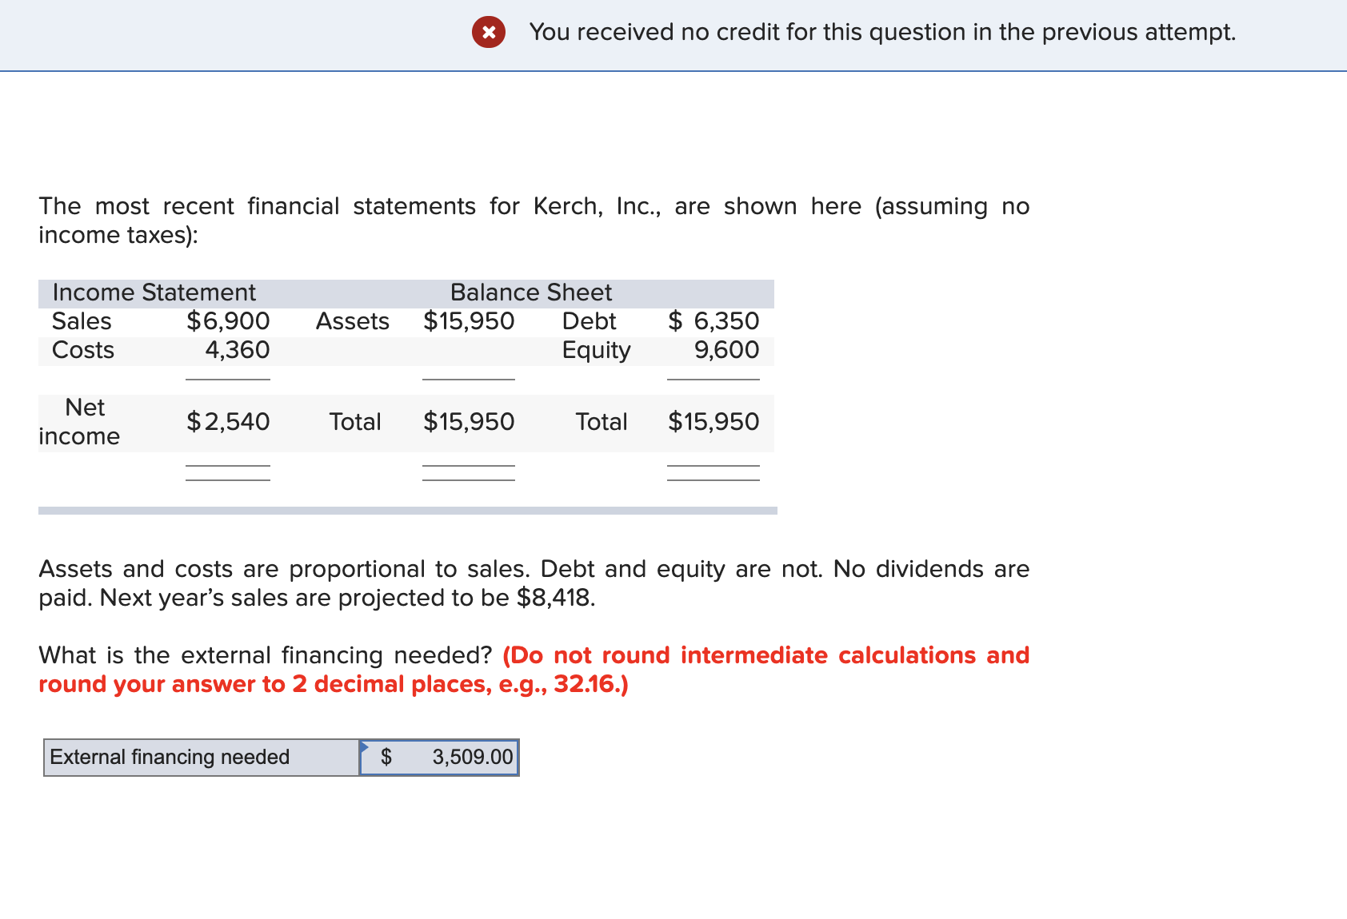The width and height of the screenshot is (1347, 919).
Task: Click the answer value 3,509.00
Action: 470,757
